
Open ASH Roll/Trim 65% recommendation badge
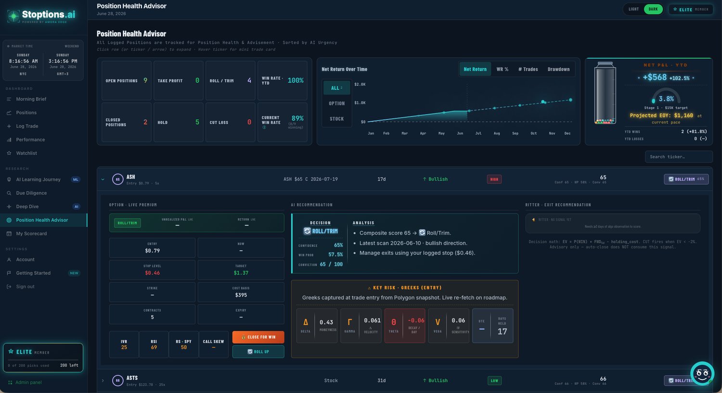686,179
